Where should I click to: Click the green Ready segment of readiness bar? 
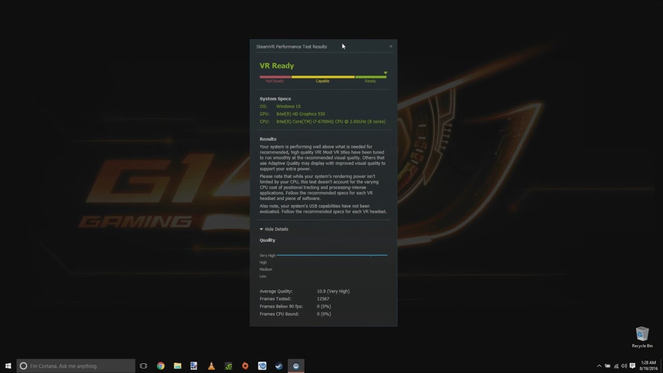371,77
